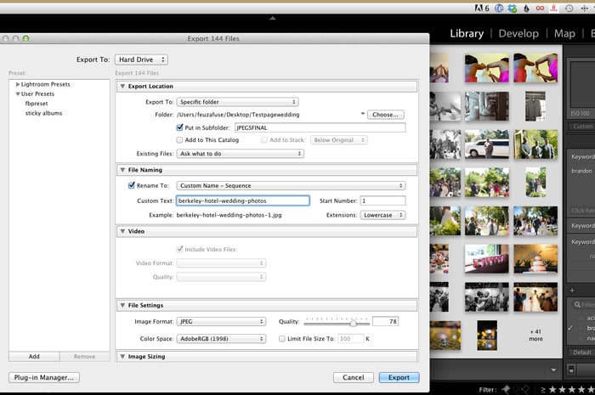Open the Specific folder dropdown
The height and width of the screenshot is (395, 595).
coord(237,102)
